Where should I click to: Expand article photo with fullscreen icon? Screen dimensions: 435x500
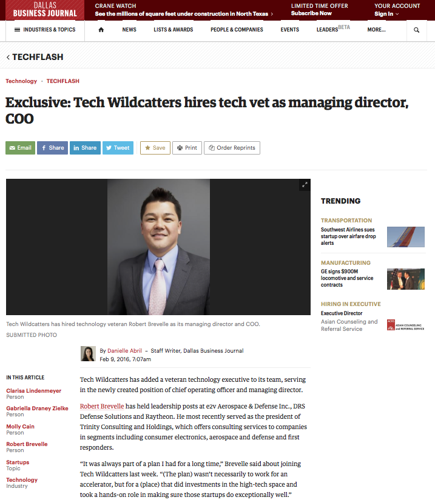click(x=305, y=185)
